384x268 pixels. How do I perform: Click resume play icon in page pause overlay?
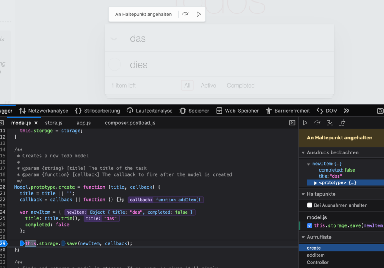(x=199, y=14)
